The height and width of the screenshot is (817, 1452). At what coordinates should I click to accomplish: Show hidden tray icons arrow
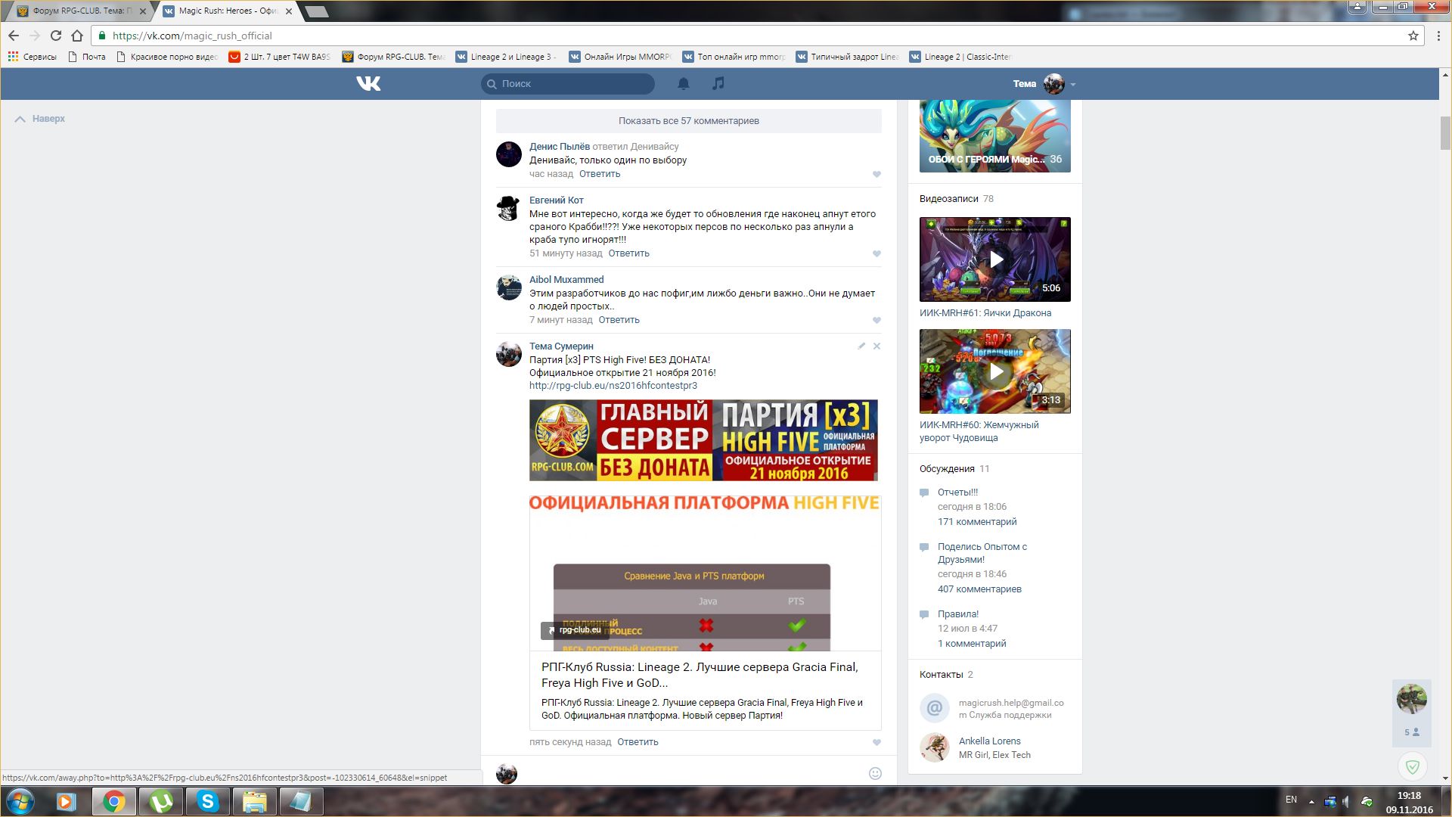pos(1311,801)
